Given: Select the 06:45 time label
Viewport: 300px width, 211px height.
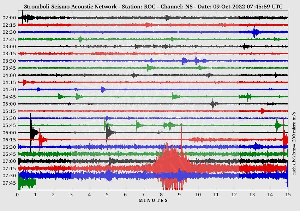Looking at the screenshot, I should (x=9, y=154).
